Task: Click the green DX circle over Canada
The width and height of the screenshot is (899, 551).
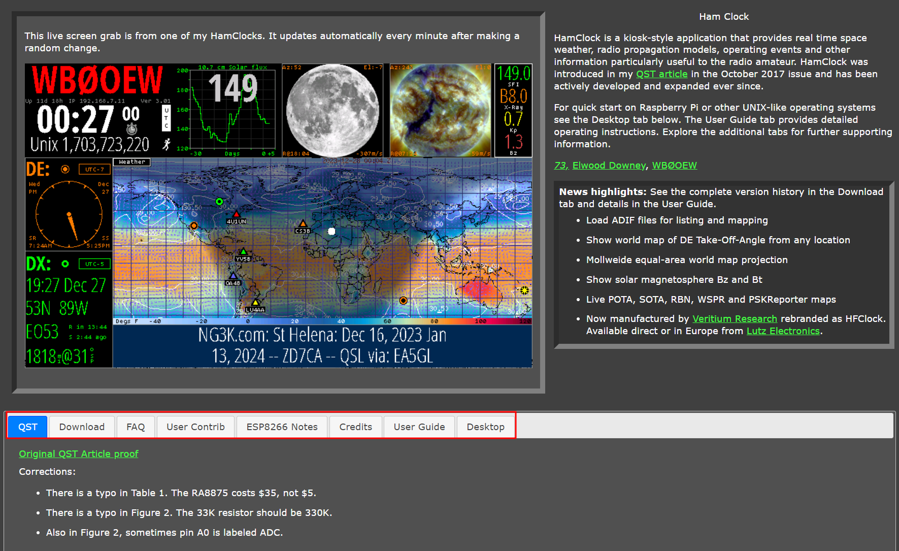Action: [x=219, y=202]
